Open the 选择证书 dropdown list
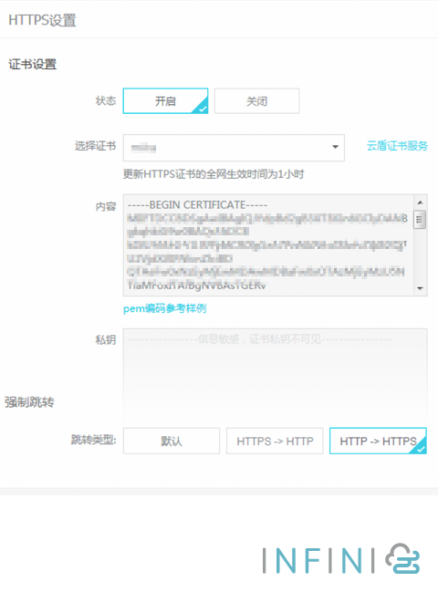 [x=234, y=148]
